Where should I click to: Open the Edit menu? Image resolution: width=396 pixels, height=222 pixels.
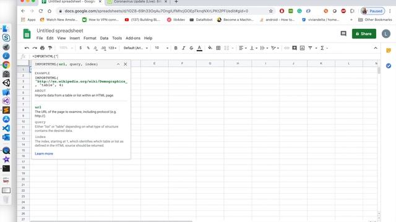(x=49, y=38)
